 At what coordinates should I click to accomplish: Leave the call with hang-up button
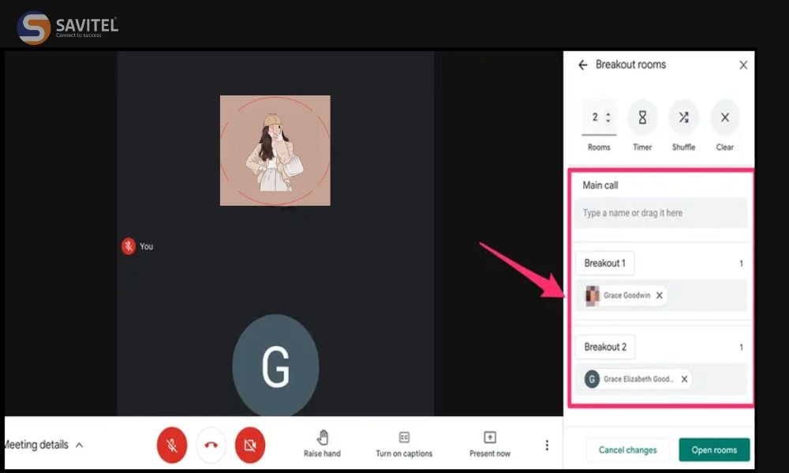coord(211,445)
